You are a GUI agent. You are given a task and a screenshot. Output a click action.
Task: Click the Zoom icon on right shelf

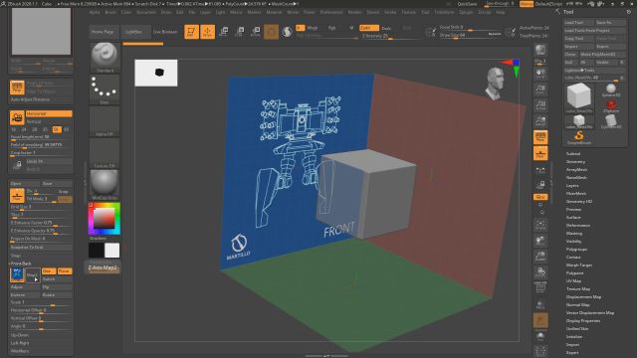[x=540, y=89]
